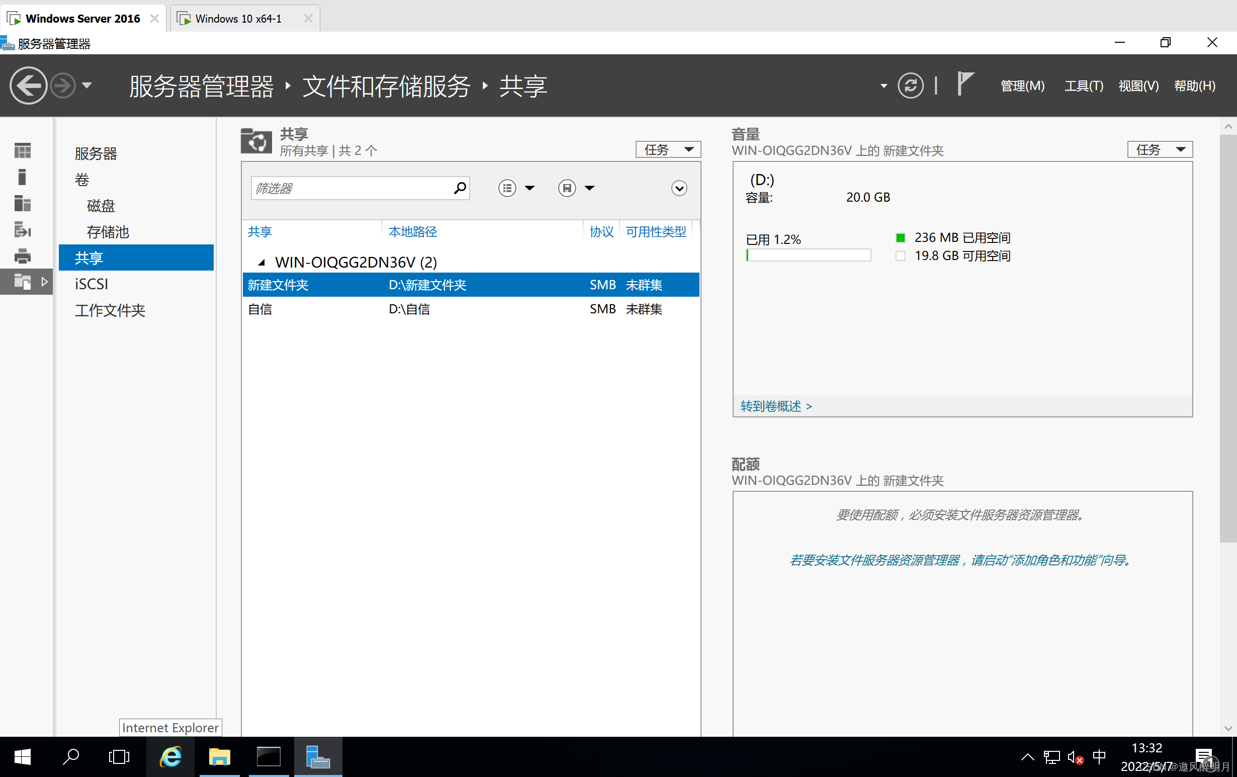
Task: Select 卷 in the navigation pane
Action: [x=81, y=180]
